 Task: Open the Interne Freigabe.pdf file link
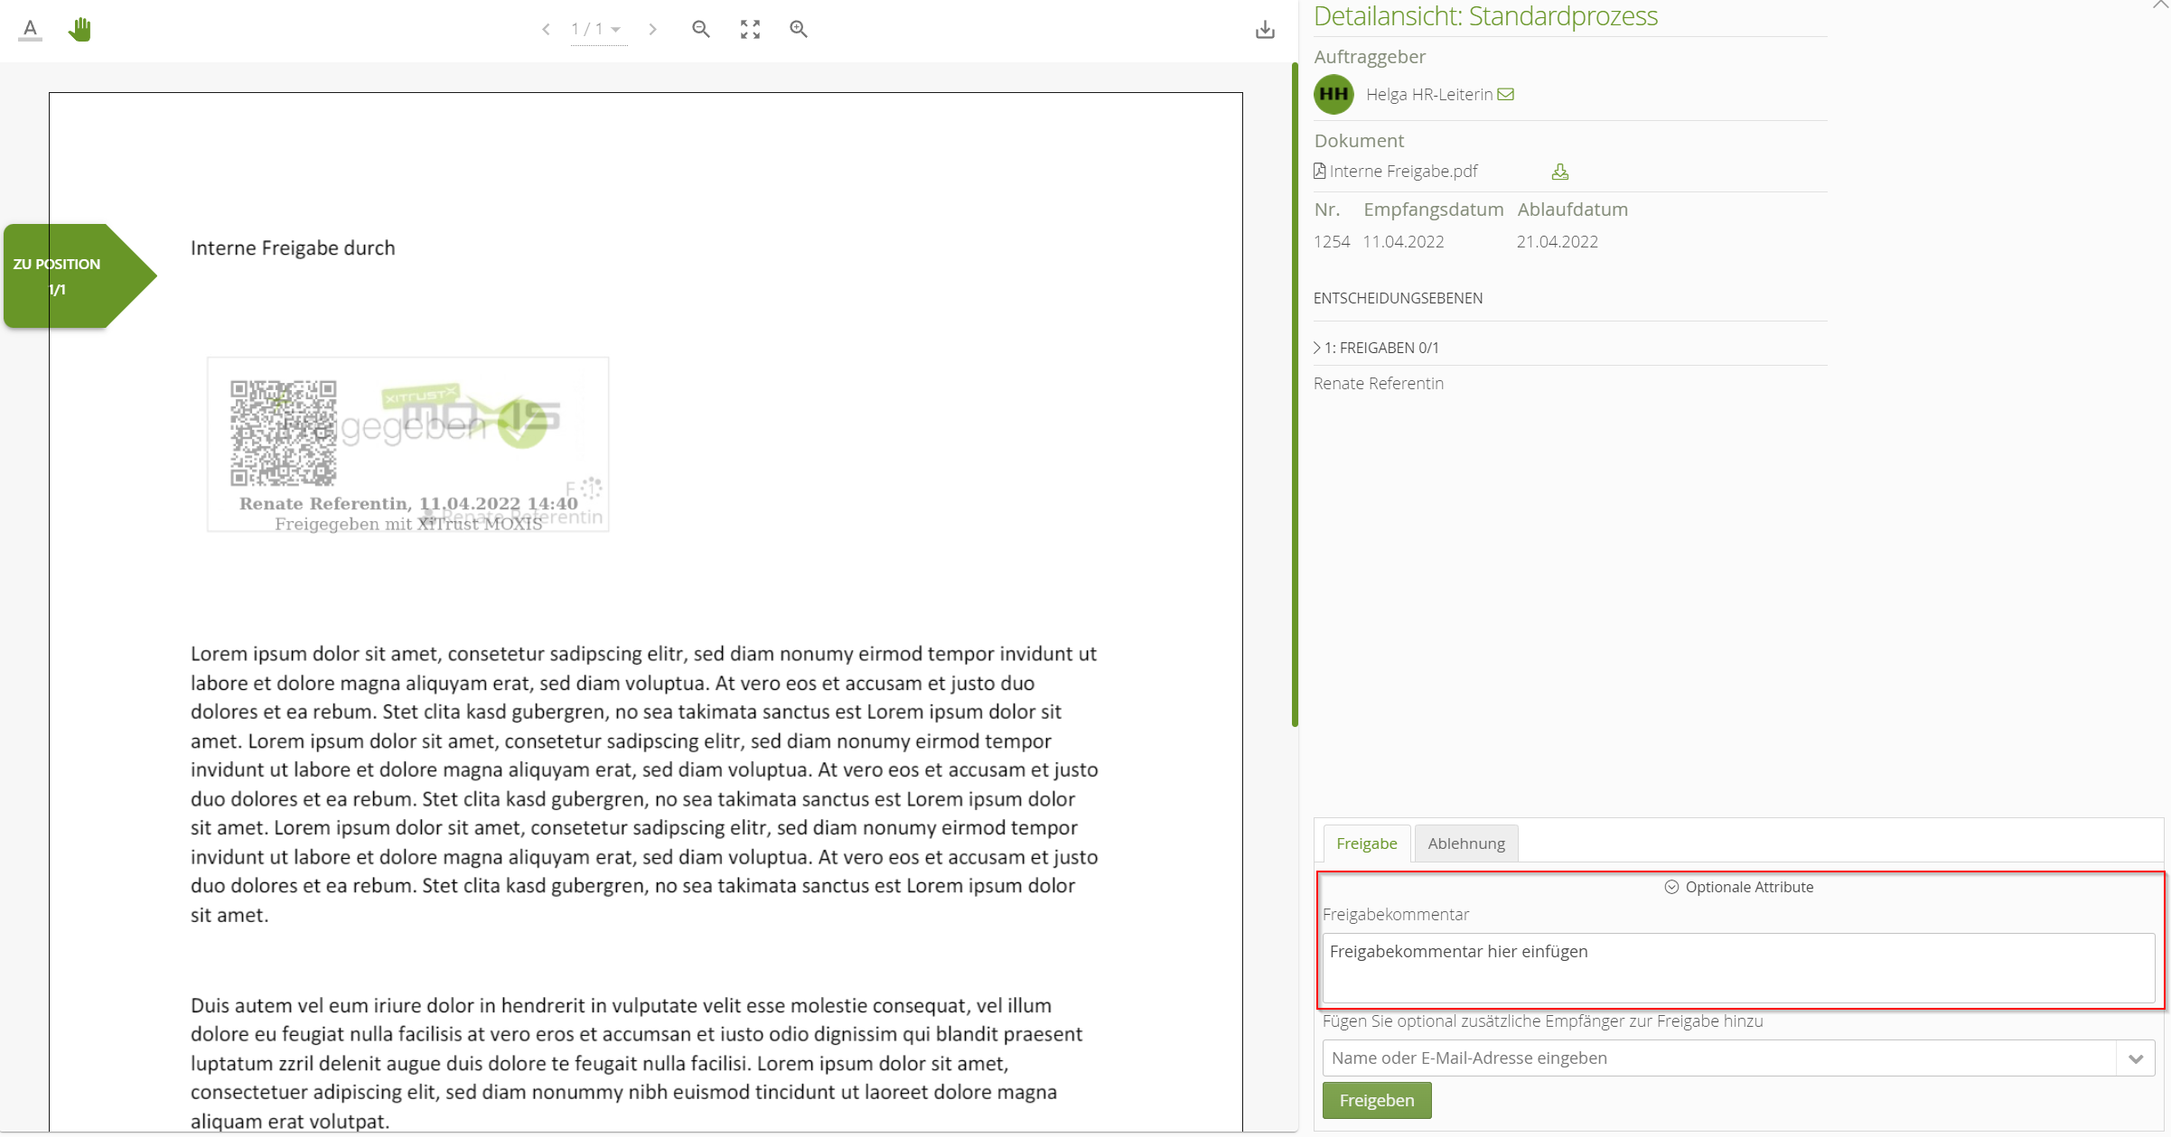point(1402,172)
